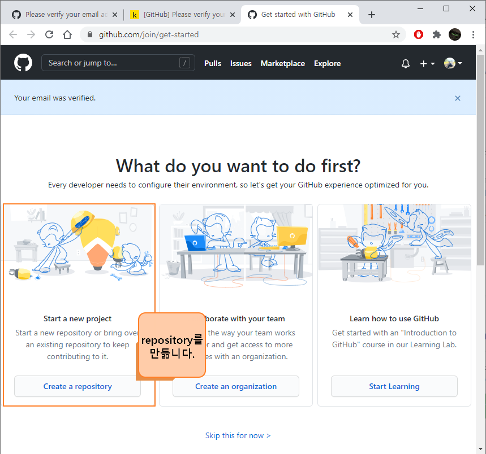Go forward in browser history
The image size is (486, 454).
[31, 34]
